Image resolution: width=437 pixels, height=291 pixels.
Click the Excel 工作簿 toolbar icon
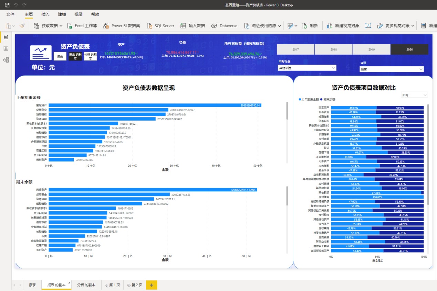pyautogui.click(x=70, y=26)
